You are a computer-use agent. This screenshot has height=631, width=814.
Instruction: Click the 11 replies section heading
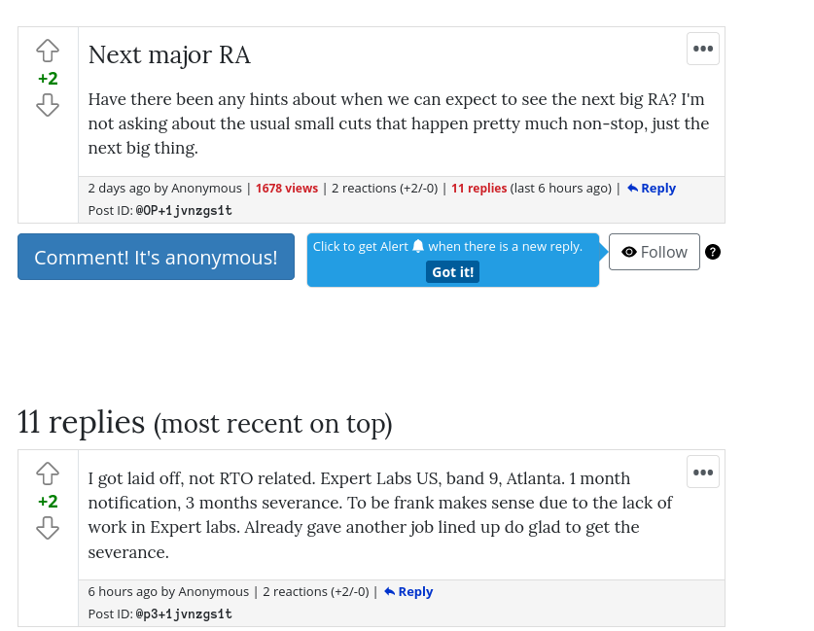pos(204,422)
